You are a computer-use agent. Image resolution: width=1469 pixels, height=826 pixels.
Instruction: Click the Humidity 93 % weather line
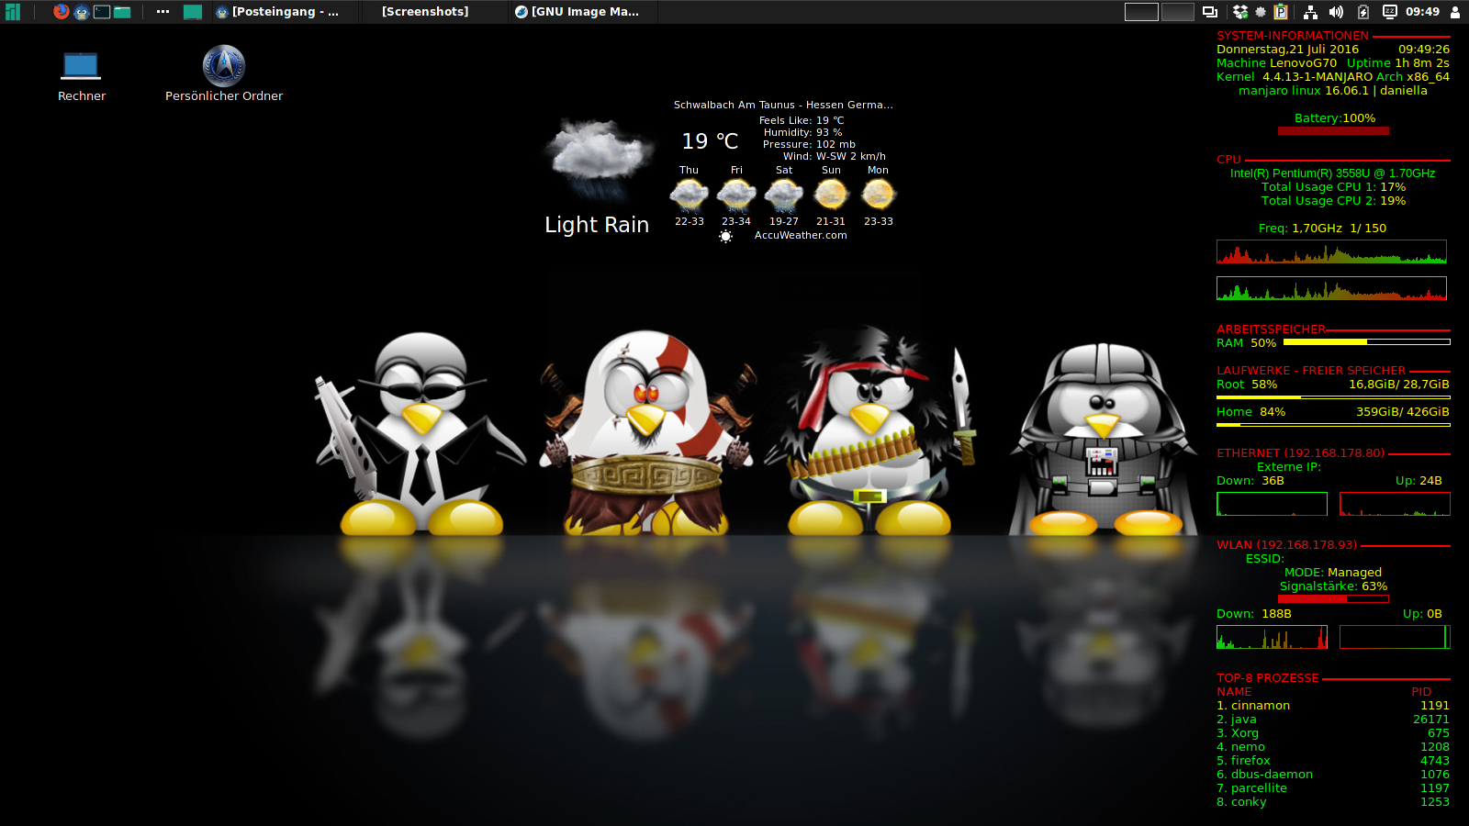click(x=802, y=132)
